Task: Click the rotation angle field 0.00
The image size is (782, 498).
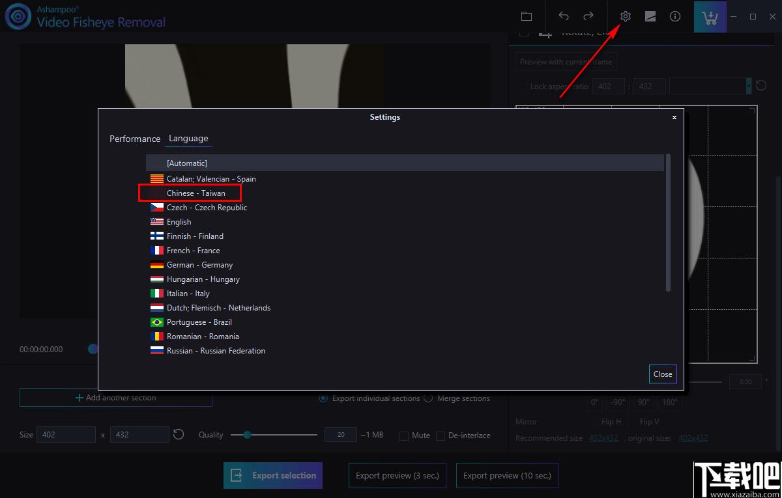Action: pyautogui.click(x=746, y=382)
